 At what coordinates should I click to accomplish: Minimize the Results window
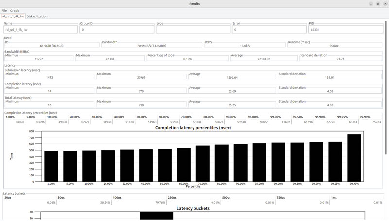[x=371, y=4]
